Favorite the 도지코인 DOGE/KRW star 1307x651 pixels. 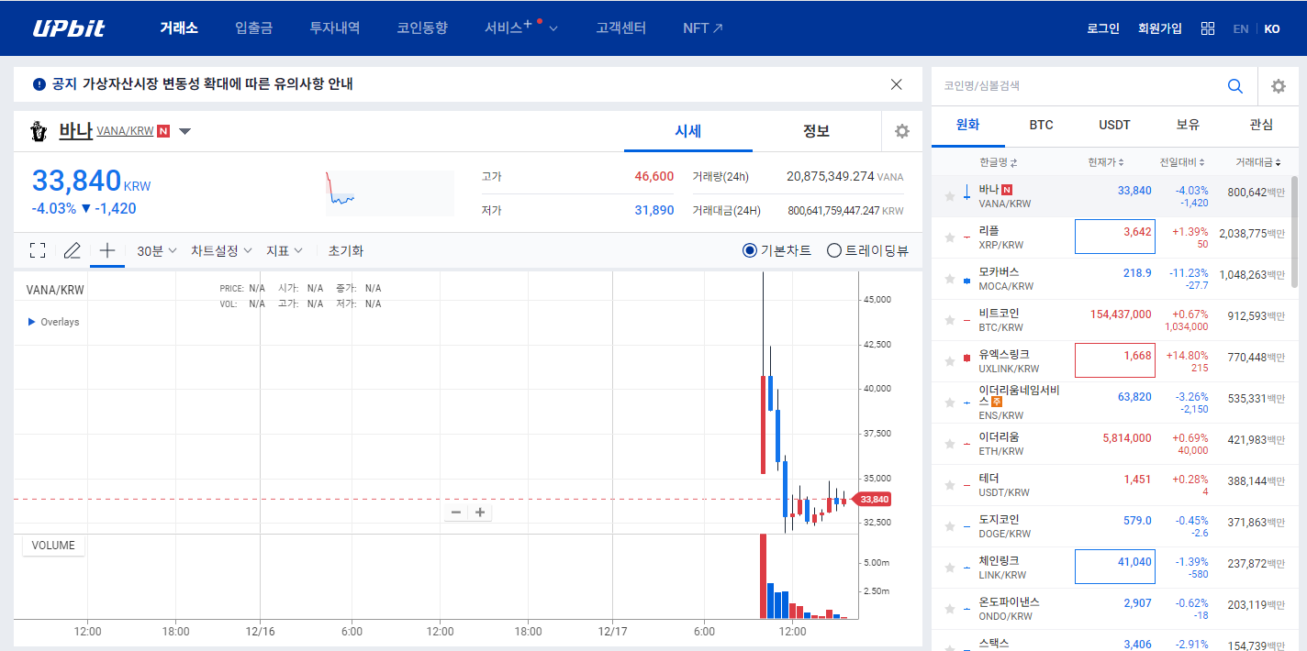950,526
